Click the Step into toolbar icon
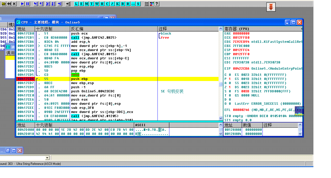 tap(36, 4)
